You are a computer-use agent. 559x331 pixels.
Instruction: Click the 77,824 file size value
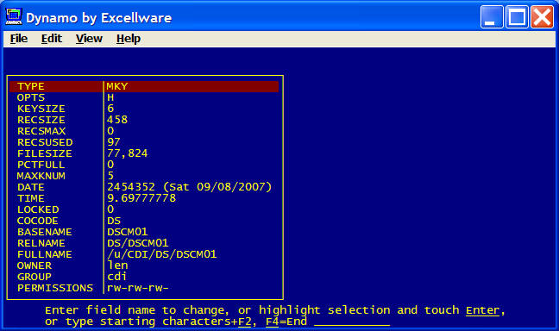click(128, 153)
